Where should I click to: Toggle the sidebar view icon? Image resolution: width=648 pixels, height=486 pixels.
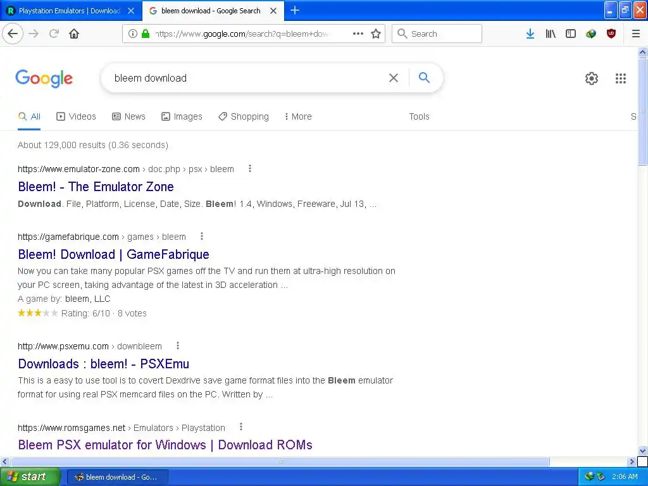(x=571, y=34)
